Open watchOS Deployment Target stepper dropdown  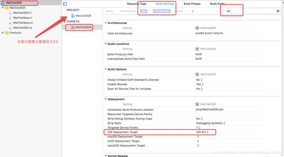click(x=198, y=146)
